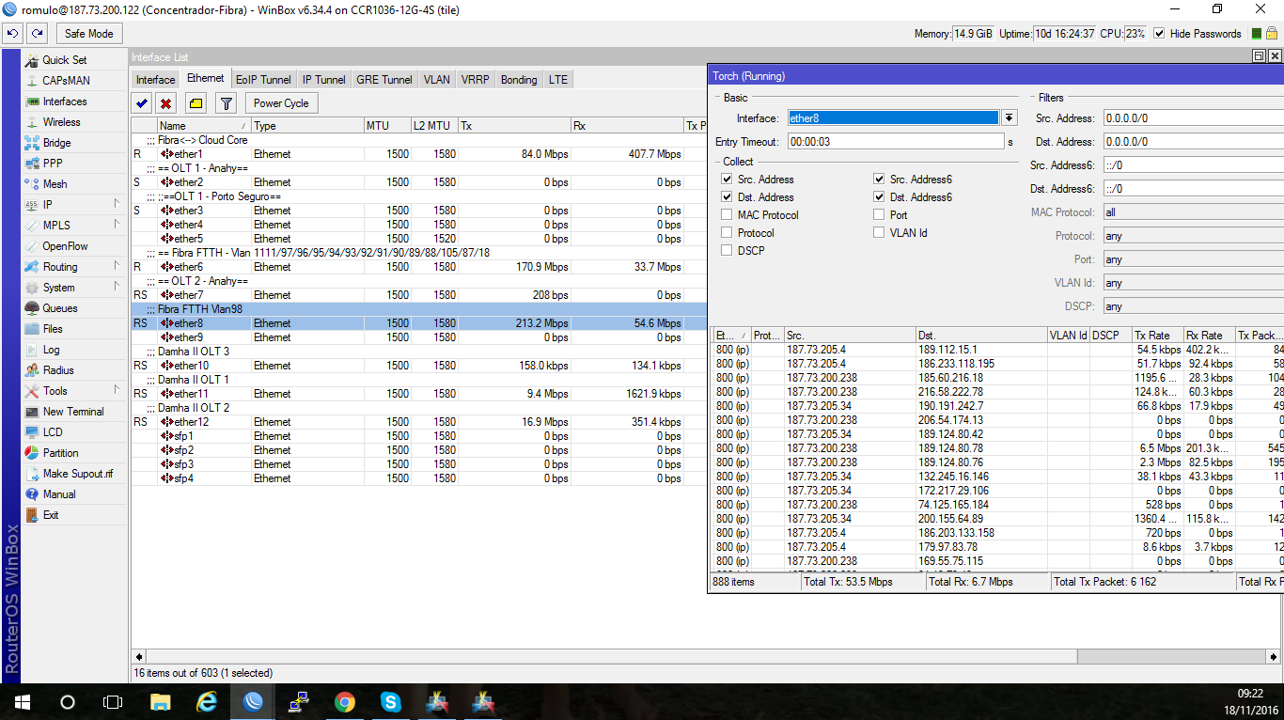Open Queues in the sidebar
Viewport: 1284px width, 720px height.
[x=59, y=308]
